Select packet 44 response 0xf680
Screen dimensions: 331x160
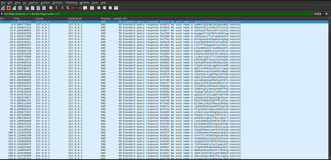pyautogui.click(x=164, y=68)
